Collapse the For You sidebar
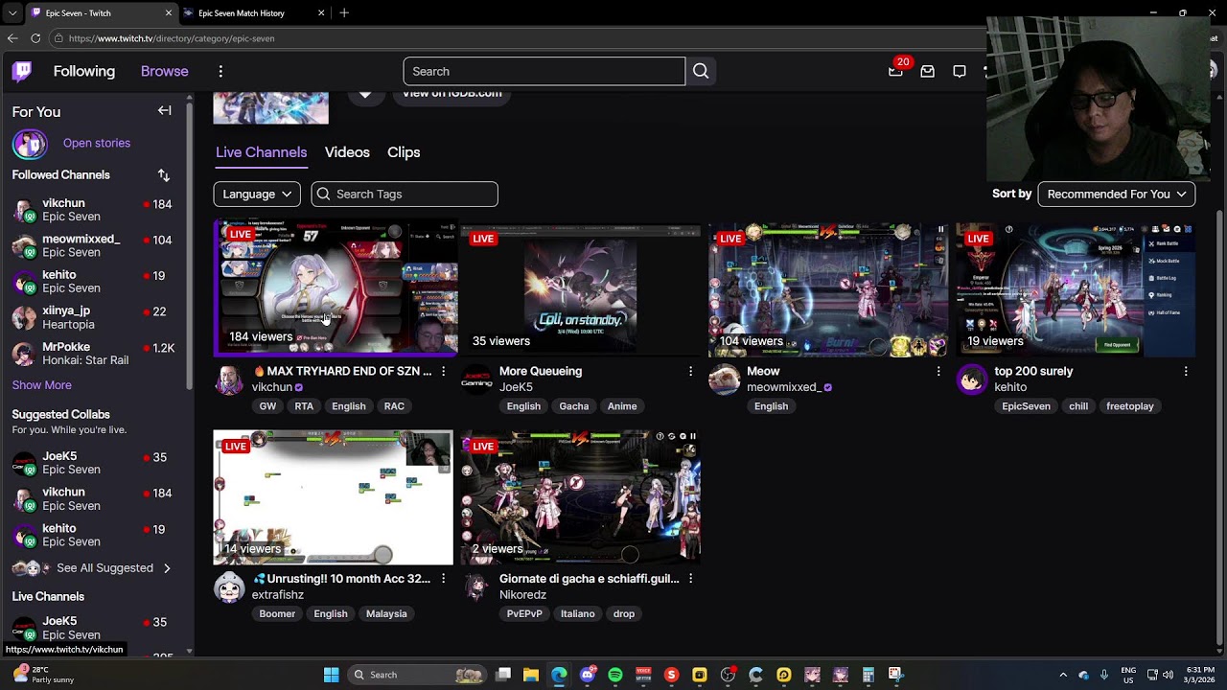Image resolution: width=1227 pixels, height=690 pixels. [164, 111]
